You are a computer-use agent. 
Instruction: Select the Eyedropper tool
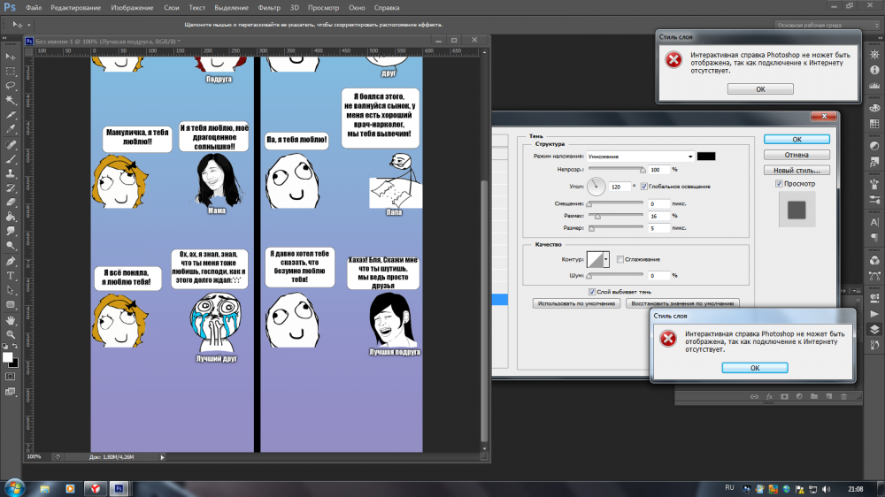pyautogui.click(x=11, y=129)
